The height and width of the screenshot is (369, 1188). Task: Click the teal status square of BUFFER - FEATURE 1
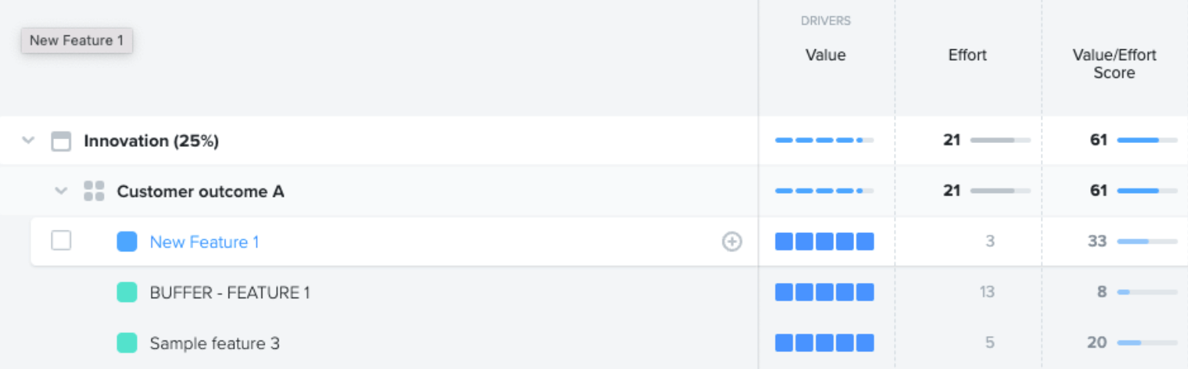pyautogui.click(x=127, y=292)
